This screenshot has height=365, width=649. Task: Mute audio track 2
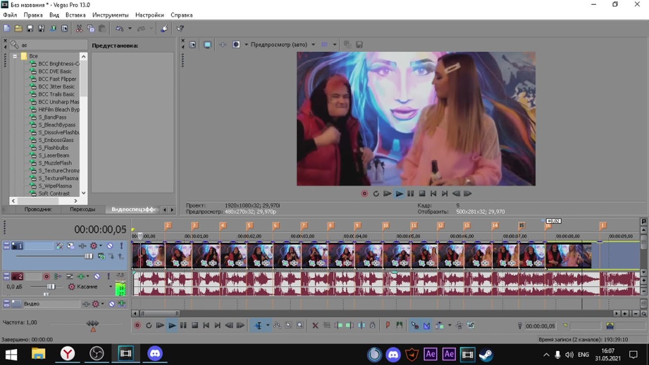(97, 276)
